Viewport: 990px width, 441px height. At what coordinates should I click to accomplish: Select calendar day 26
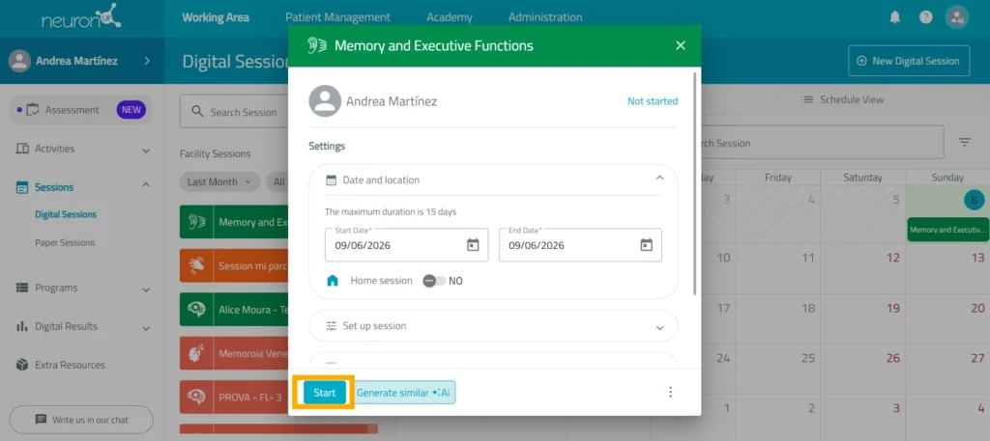[892, 358]
